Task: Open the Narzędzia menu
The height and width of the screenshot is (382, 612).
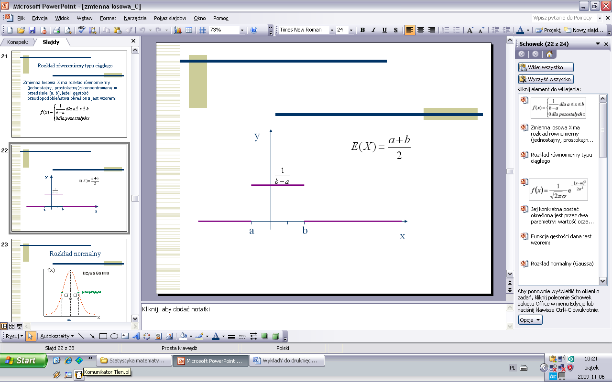Action: tap(135, 18)
